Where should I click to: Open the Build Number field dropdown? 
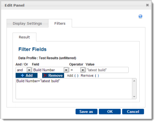coord(66,70)
